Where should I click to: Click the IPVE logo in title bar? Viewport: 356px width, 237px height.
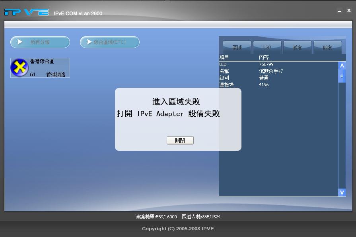[26, 12]
